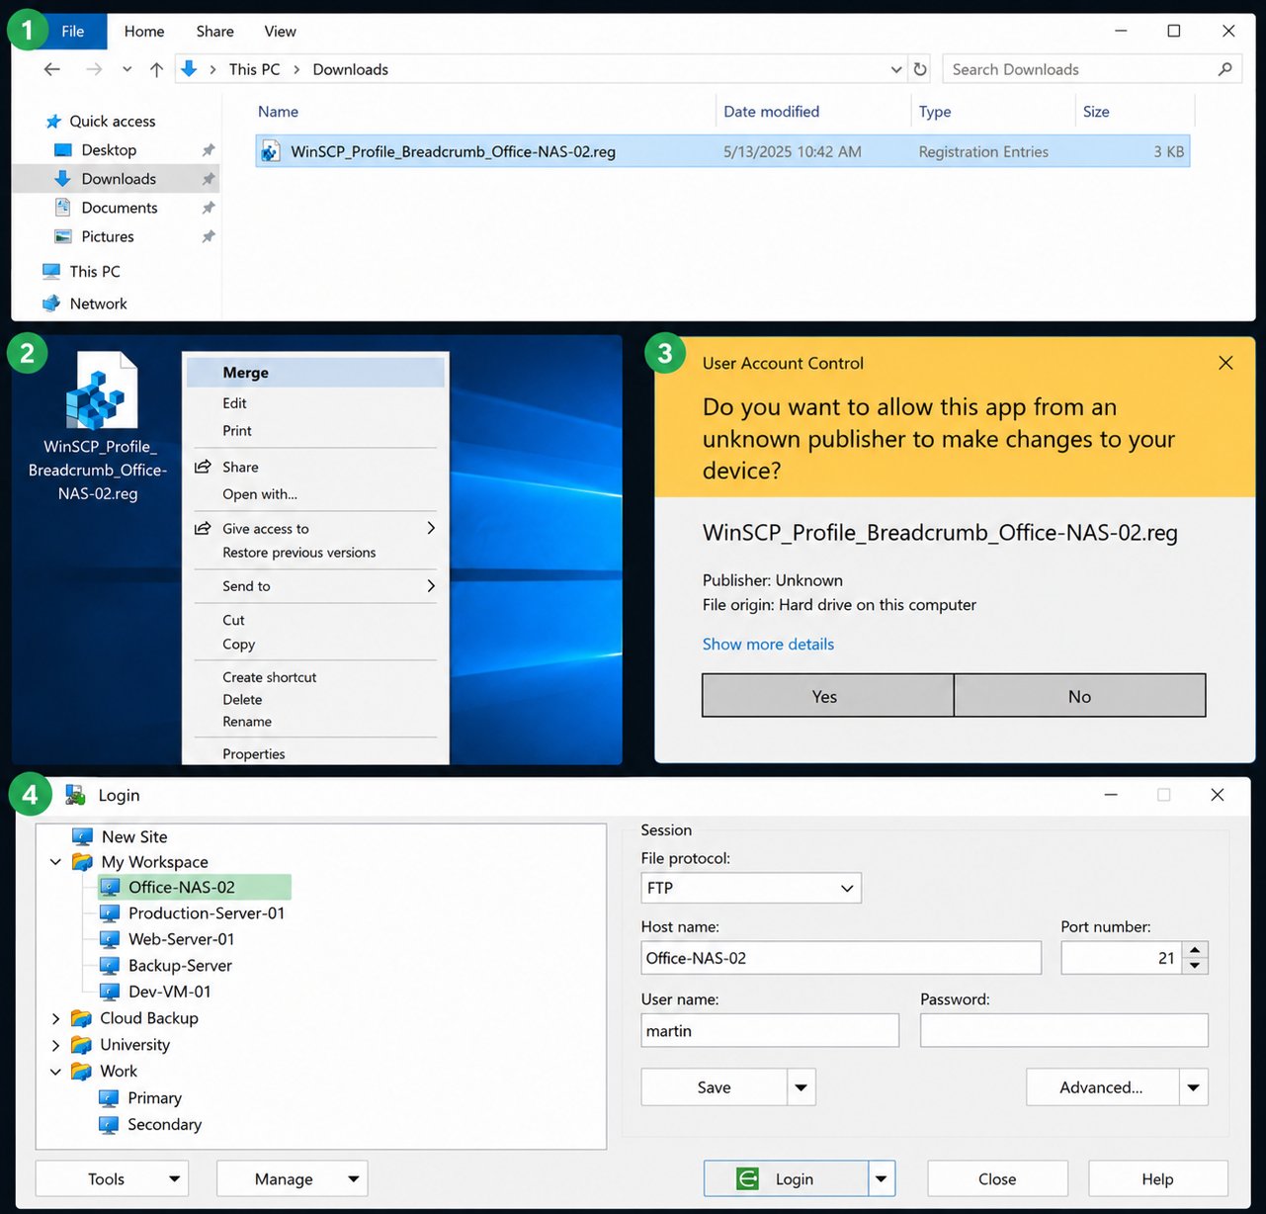Open the Share ribbon tab
Image resolution: width=1266 pixels, height=1214 pixels.
coord(214,32)
